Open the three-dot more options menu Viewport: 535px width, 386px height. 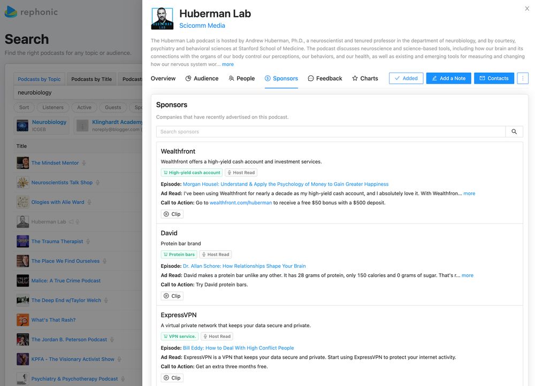pos(522,78)
